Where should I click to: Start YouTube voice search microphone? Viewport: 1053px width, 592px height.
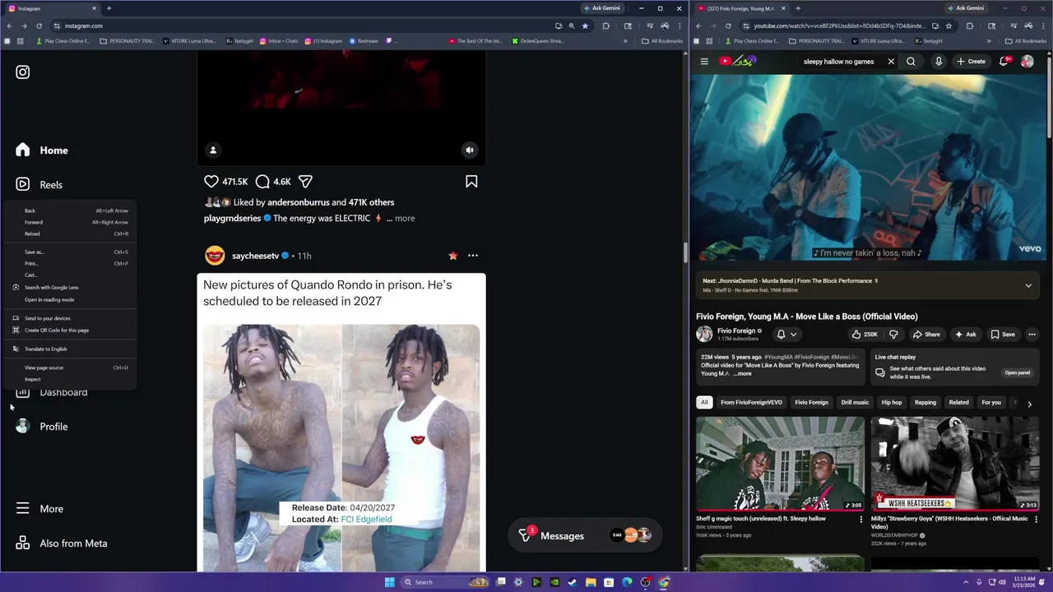tap(938, 62)
